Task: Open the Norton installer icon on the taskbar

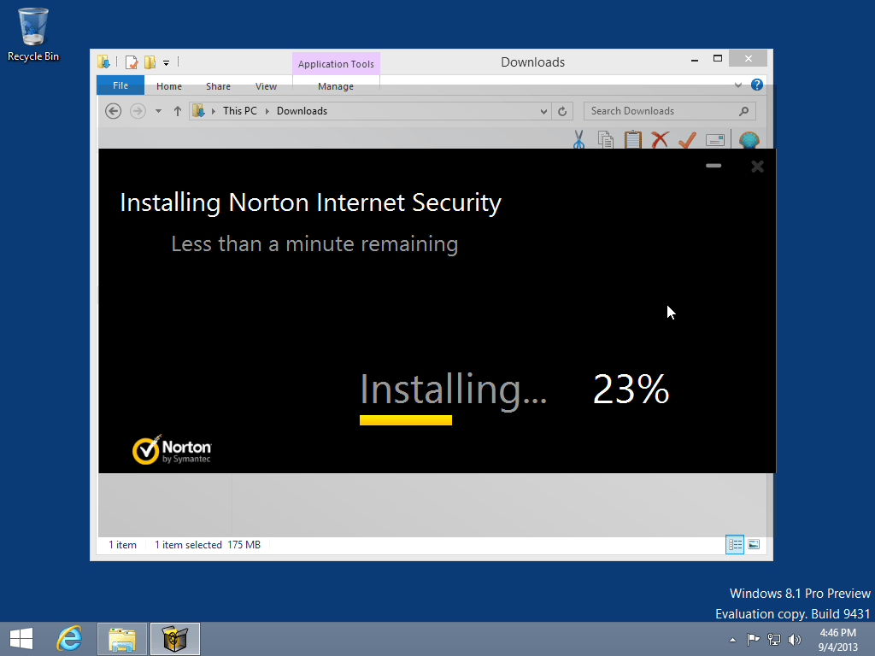Action: click(174, 638)
